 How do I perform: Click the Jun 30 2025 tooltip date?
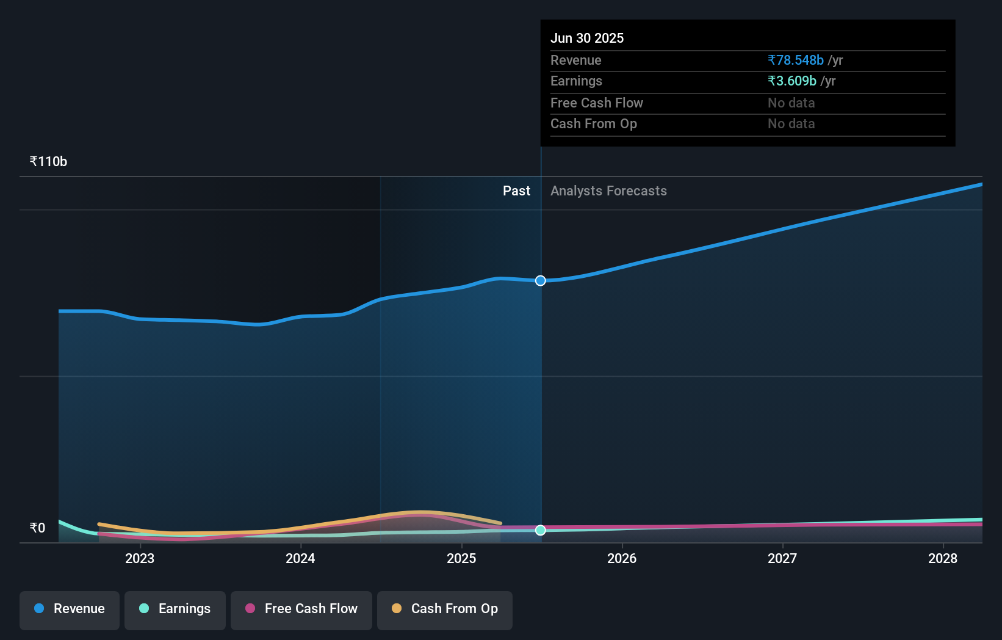[x=587, y=38]
